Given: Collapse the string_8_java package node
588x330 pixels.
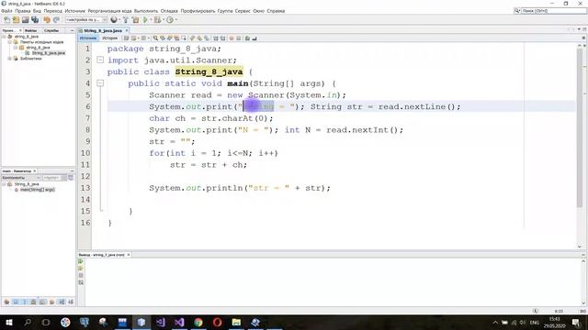Looking at the screenshot, I should (16, 48).
